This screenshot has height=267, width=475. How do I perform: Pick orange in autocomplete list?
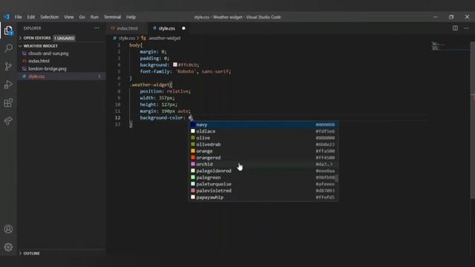coord(263,151)
